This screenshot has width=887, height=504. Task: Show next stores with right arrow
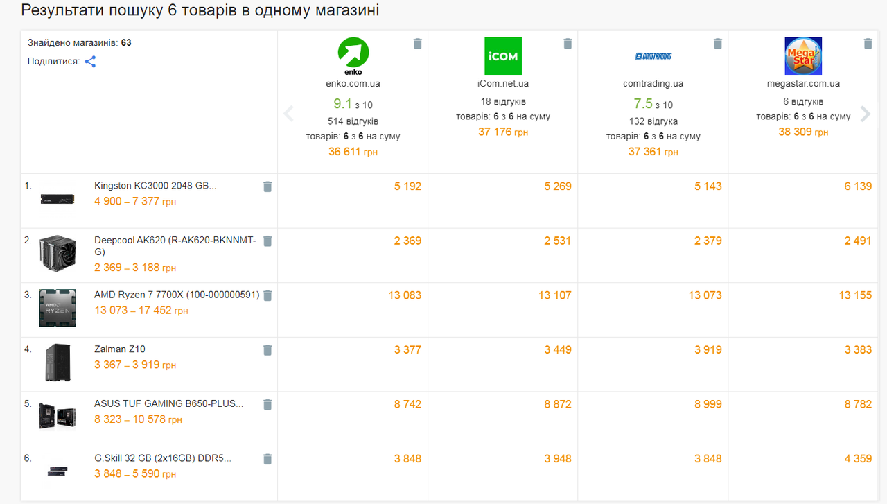(x=866, y=114)
